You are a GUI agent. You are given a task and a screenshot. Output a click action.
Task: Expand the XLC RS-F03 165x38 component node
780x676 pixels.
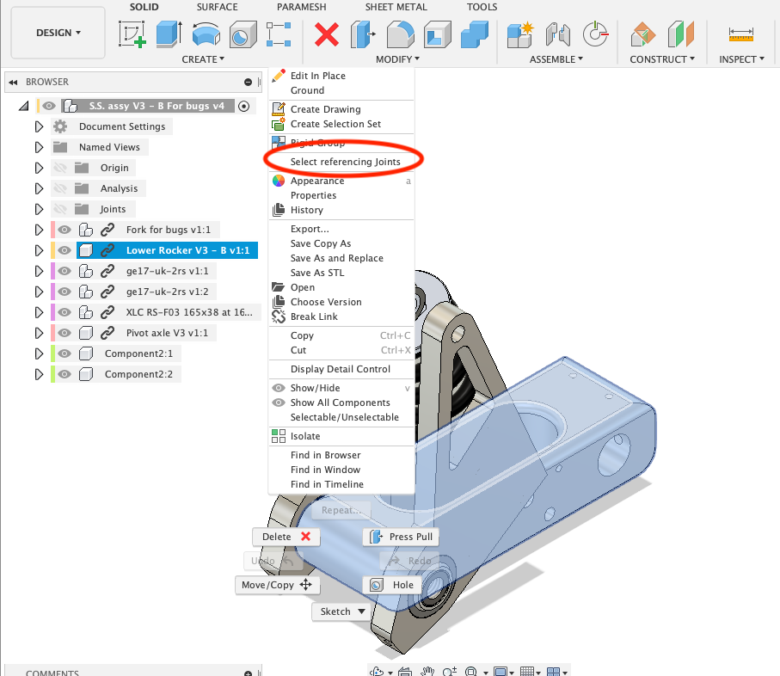point(39,312)
